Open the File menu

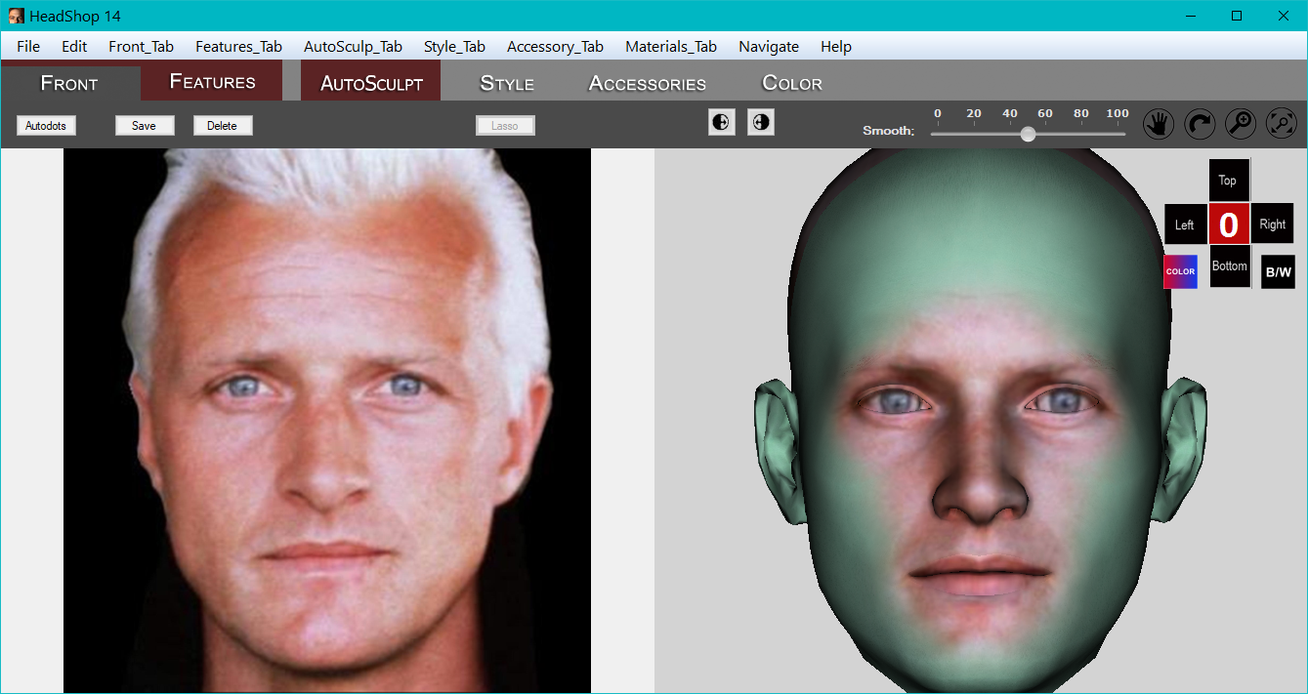(28, 46)
